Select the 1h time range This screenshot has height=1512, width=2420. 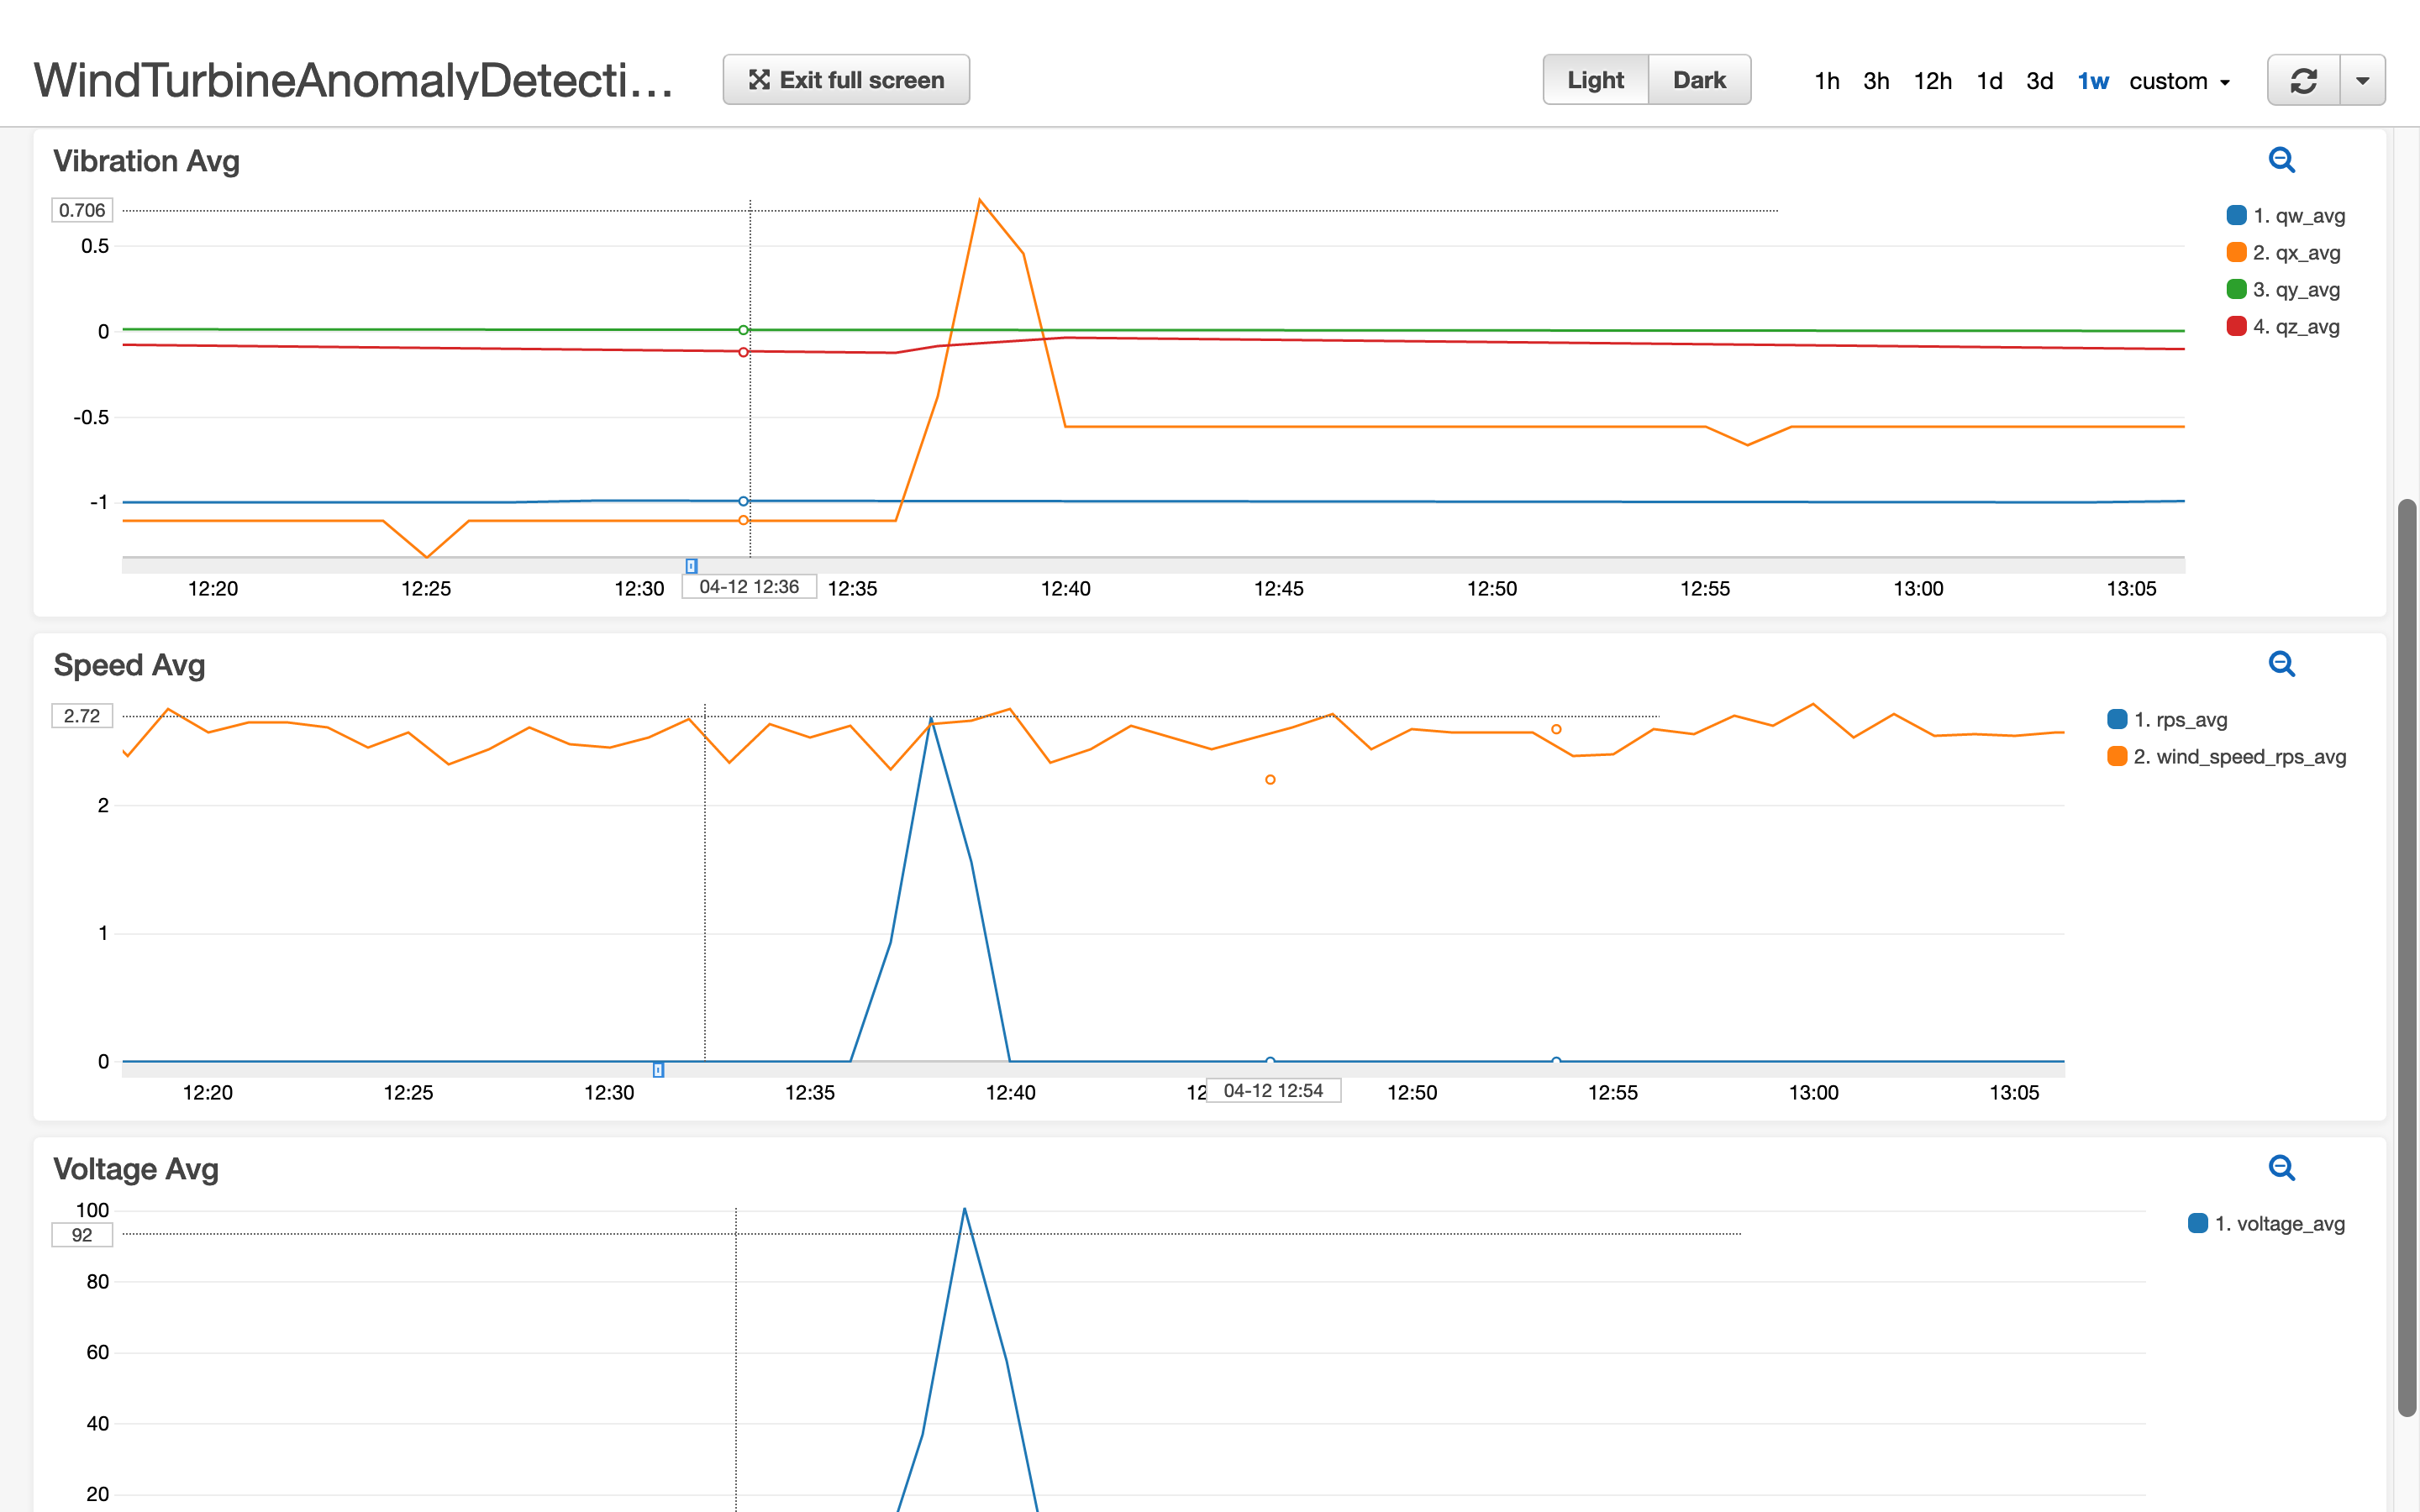(1826, 81)
